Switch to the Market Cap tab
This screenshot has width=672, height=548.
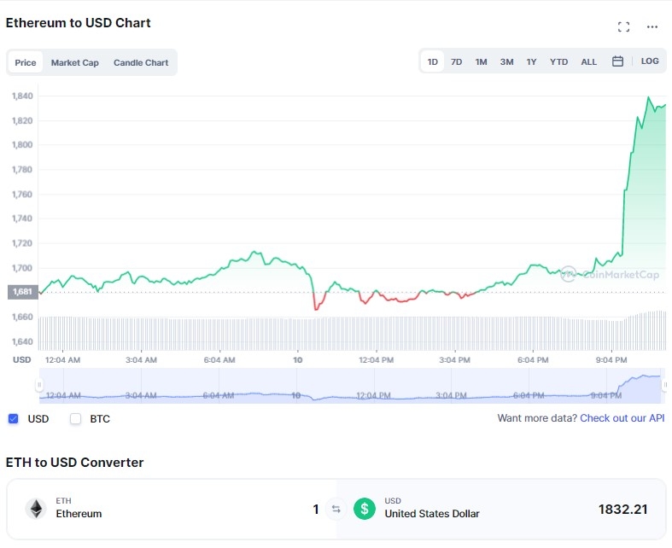coord(74,62)
